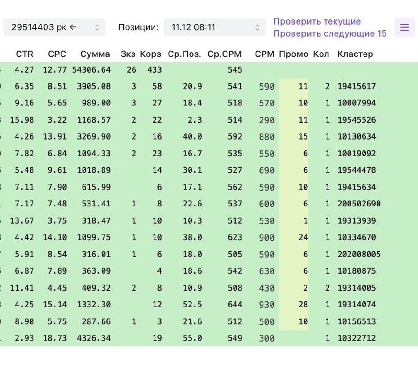The height and width of the screenshot is (375, 418).
Task: Select cluster 19545526 cell
Action: 357,120
